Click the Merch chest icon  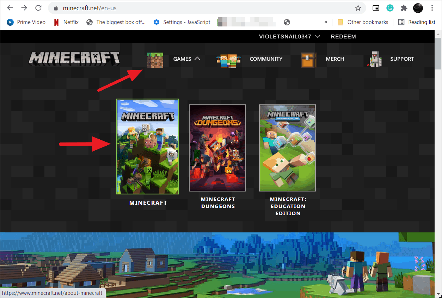[x=309, y=60]
